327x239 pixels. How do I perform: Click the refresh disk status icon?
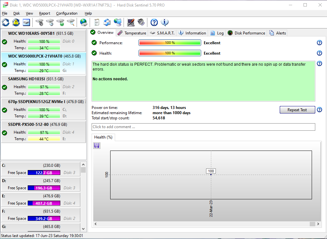click(x=6, y=22)
